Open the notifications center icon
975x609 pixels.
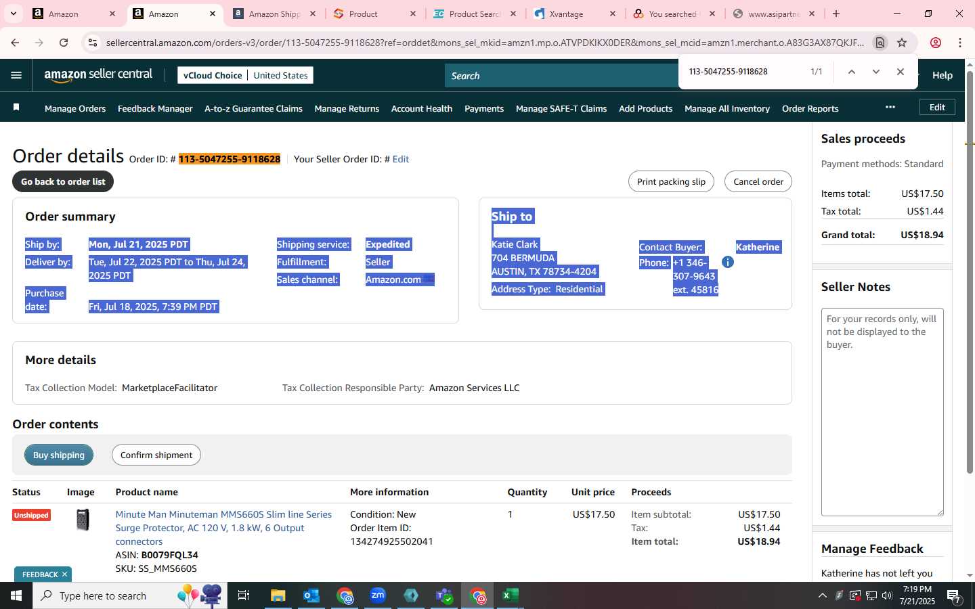(x=954, y=596)
